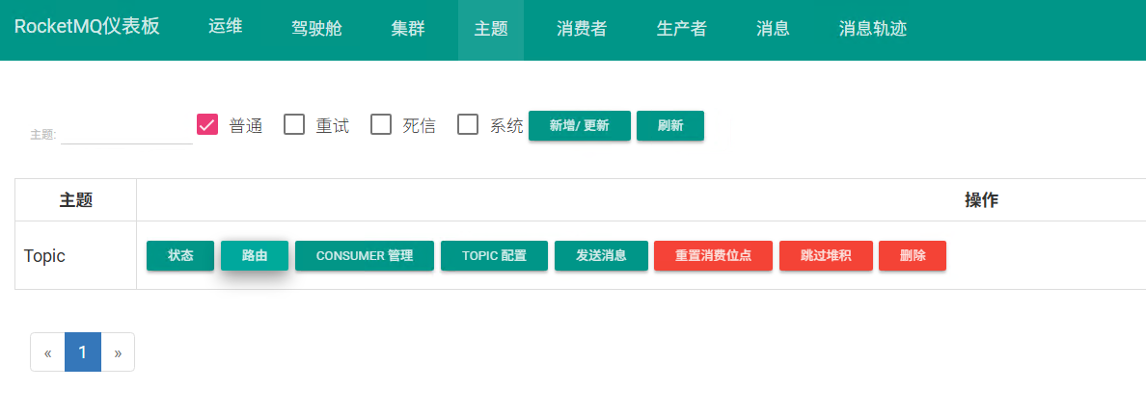Image resolution: width=1146 pixels, height=416 pixels.
Task: Enable the 重试 checkbox
Action: (x=294, y=125)
